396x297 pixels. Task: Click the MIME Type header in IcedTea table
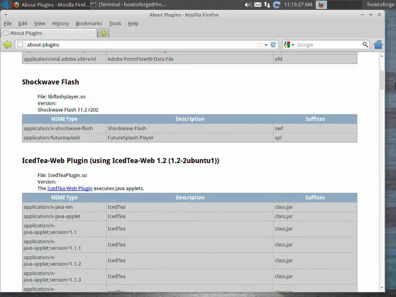click(64, 198)
